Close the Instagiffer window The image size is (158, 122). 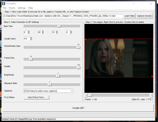(151, 4)
